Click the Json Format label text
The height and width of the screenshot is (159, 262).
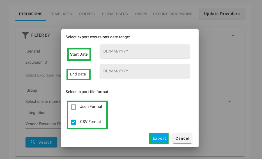[x=91, y=106]
